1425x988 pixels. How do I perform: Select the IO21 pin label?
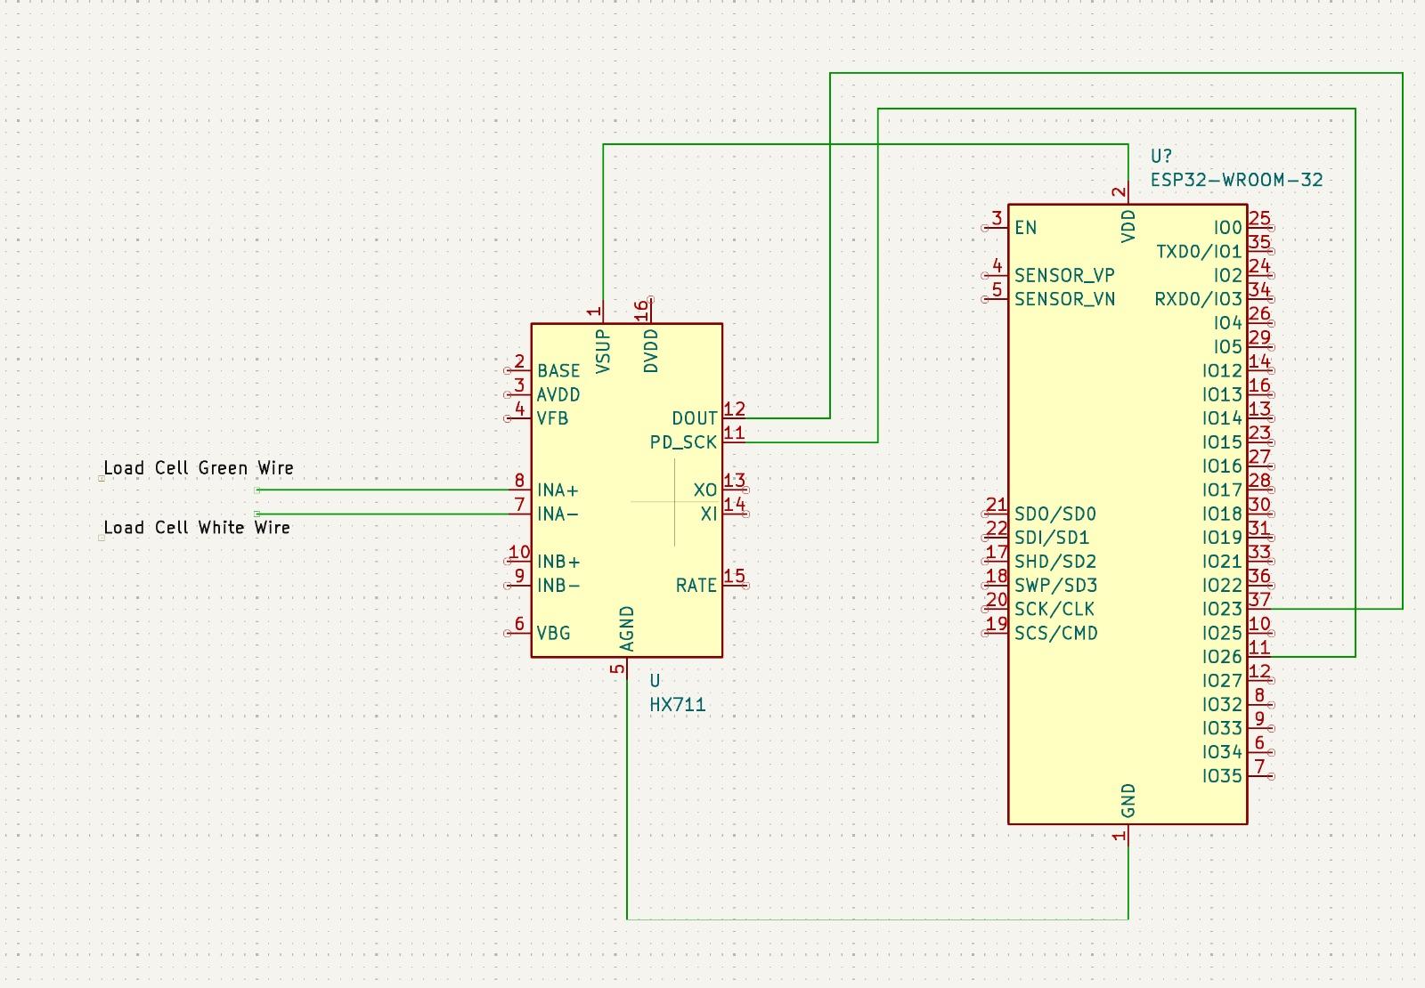coord(1222,563)
